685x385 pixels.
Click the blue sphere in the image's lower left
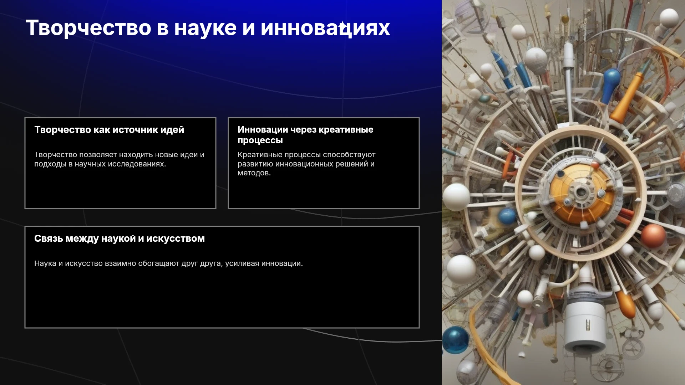click(455, 340)
